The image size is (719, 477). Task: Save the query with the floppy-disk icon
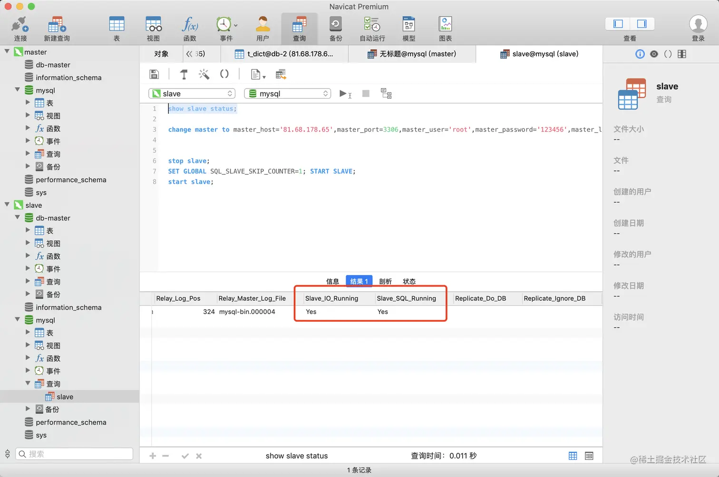[154, 74]
